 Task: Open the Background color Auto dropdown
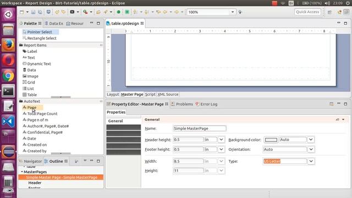pos(311,140)
